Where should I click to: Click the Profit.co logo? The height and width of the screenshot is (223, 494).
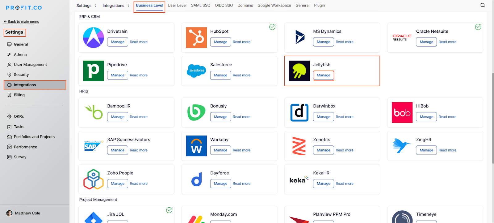(24, 8)
